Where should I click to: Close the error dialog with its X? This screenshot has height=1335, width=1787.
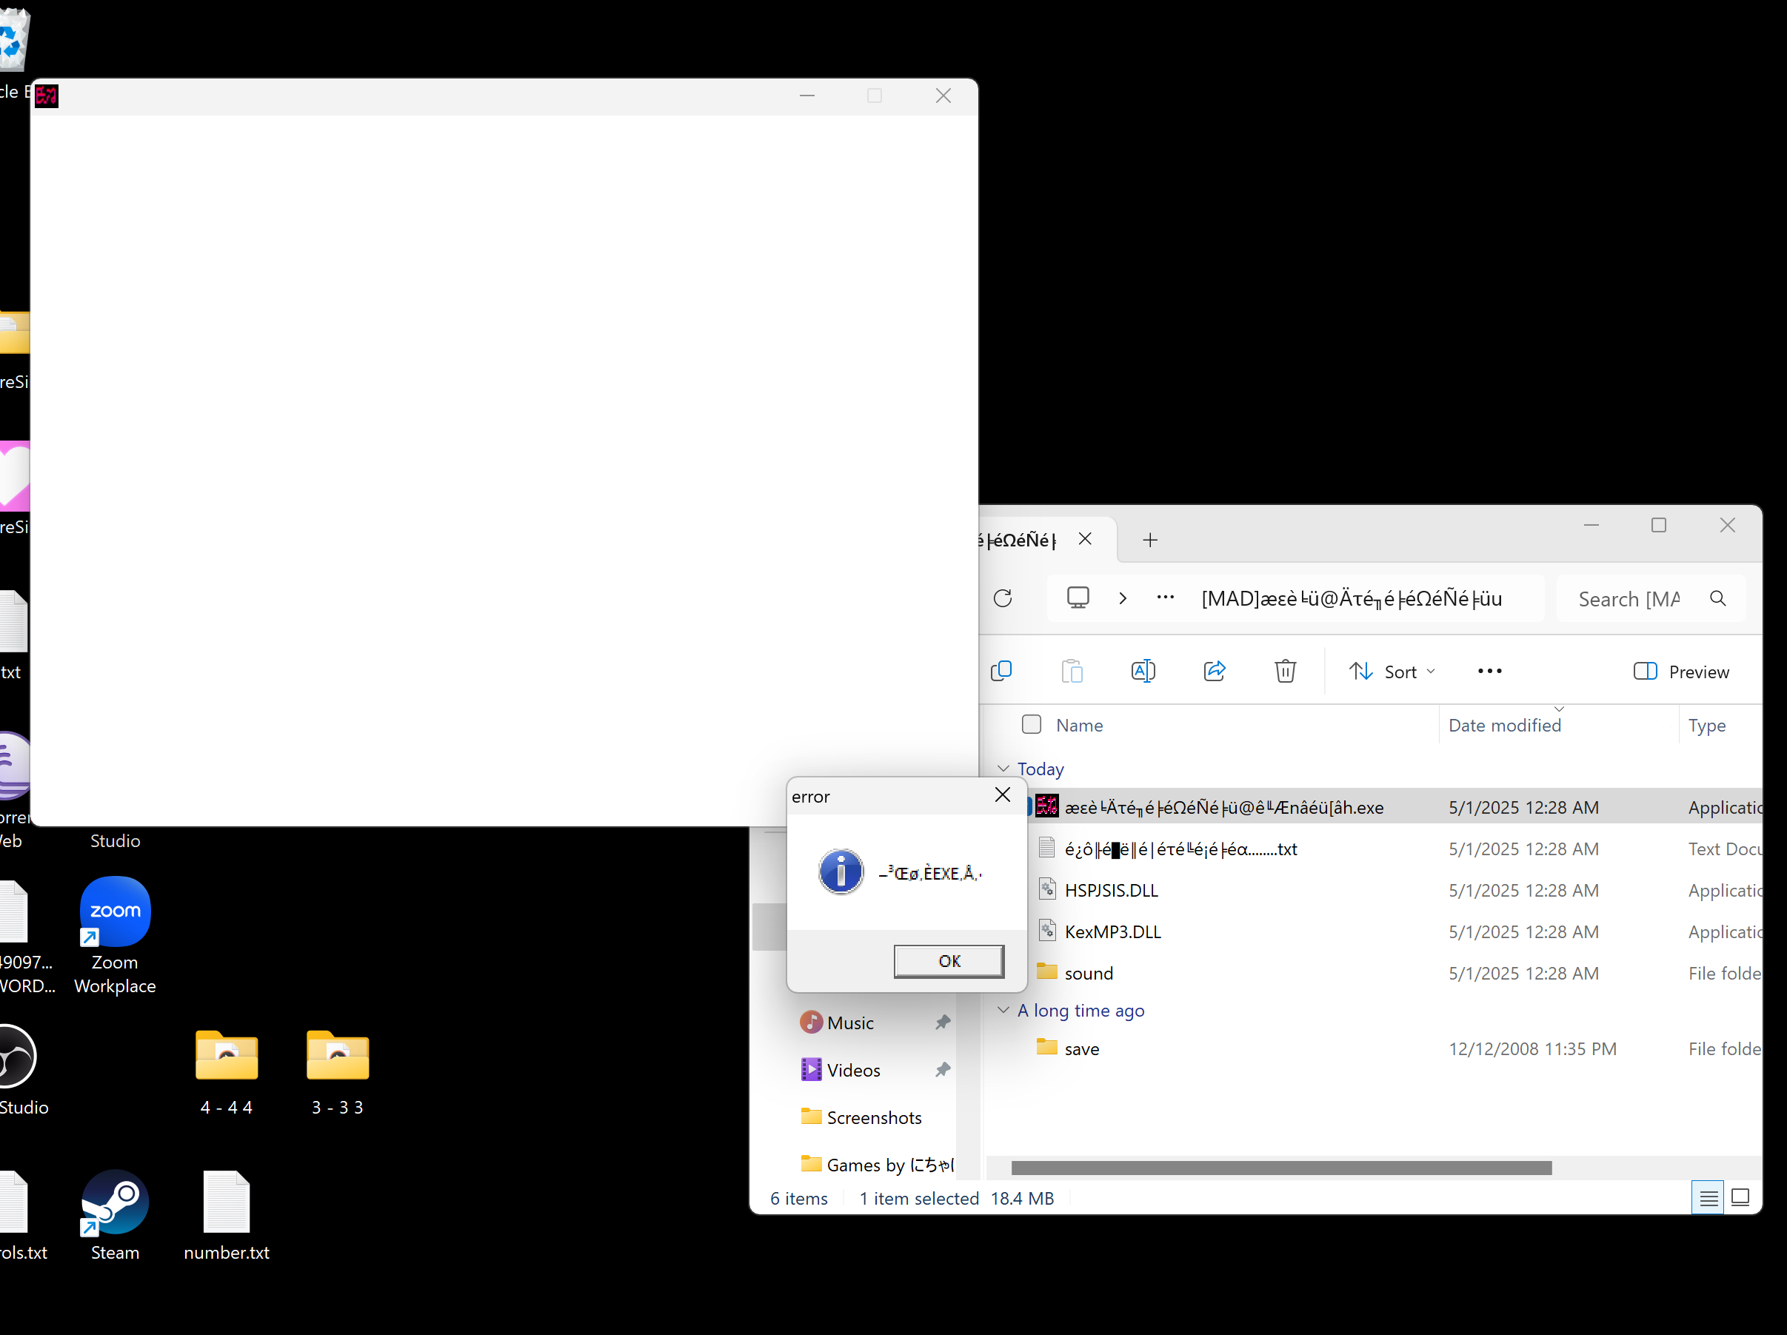[1003, 794]
